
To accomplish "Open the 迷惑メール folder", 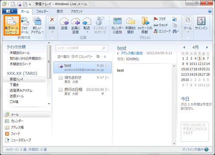I will [17, 96].
